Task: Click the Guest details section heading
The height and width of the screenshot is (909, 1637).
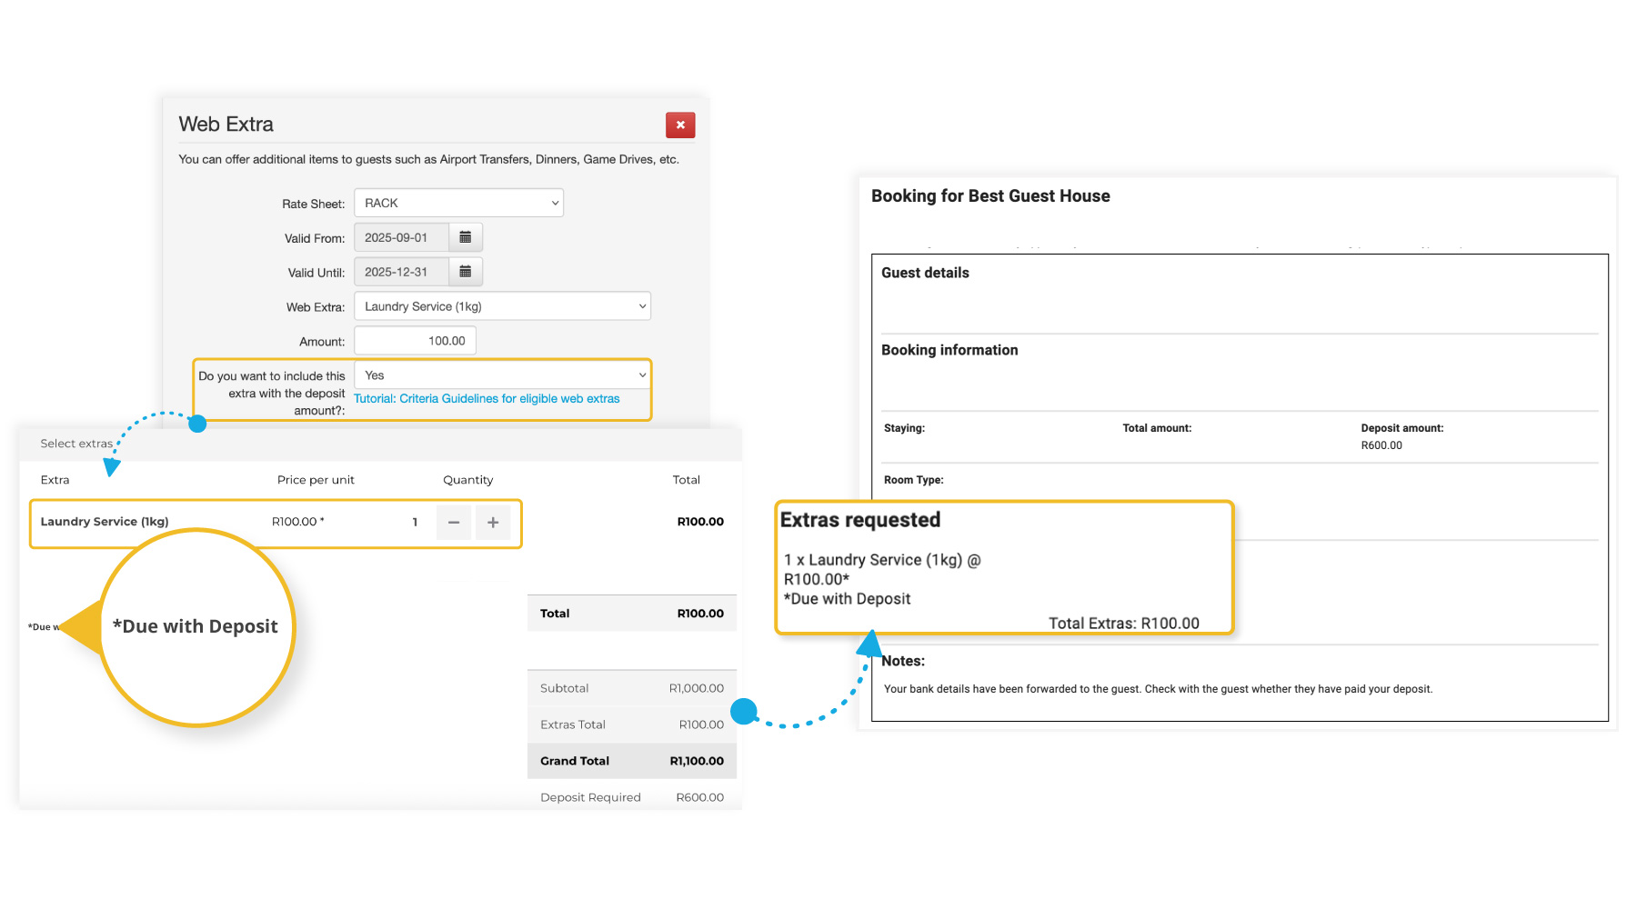Action: (925, 273)
